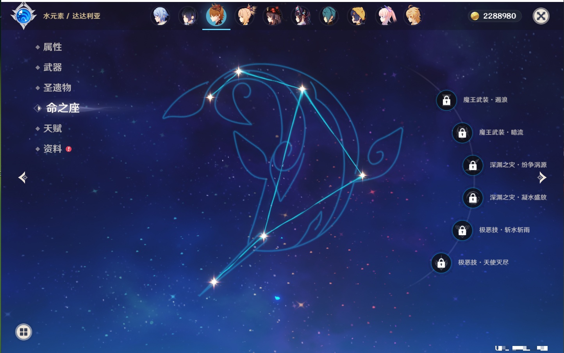This screenshot has height=353, width=564.
Task: Select the highlighted orange-haired Tartaglia avatar
Action: 216,16
